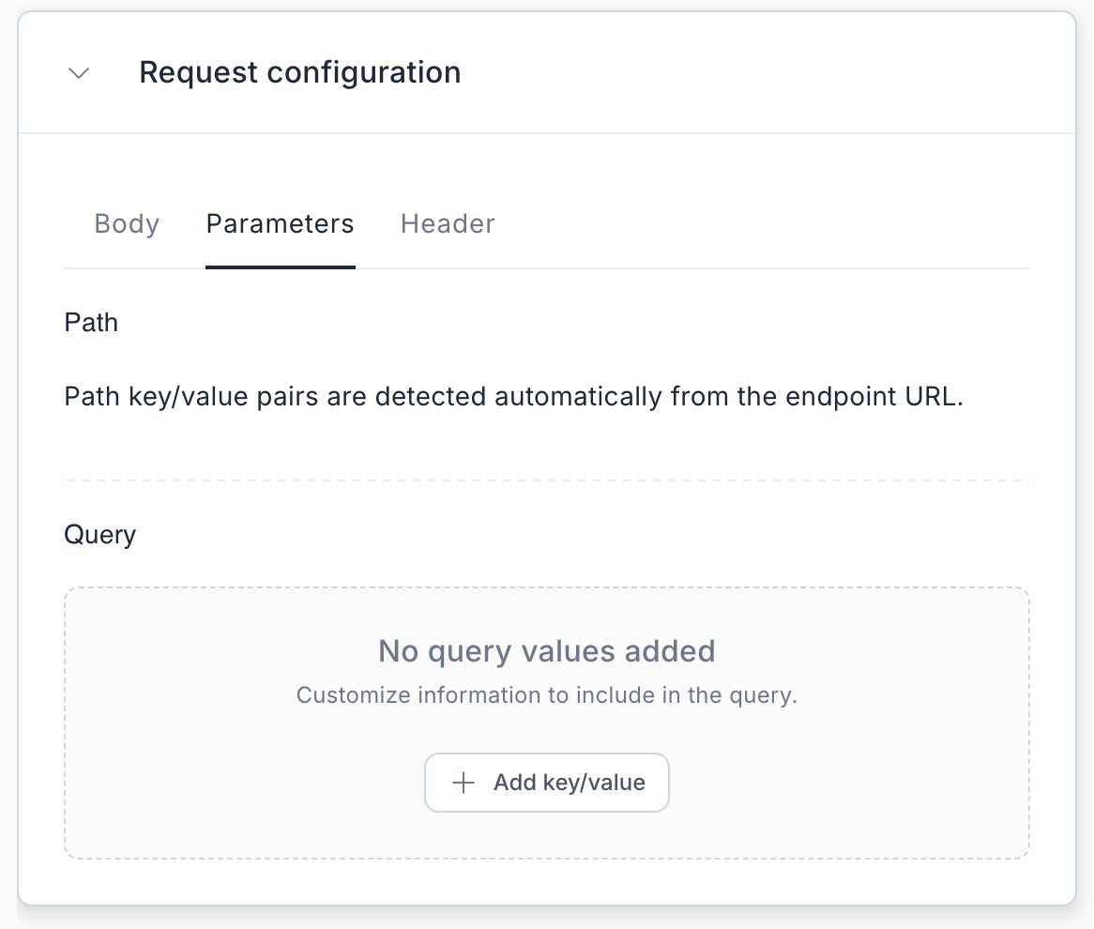
Task: Select the Parameters tab
Action: 280,224
